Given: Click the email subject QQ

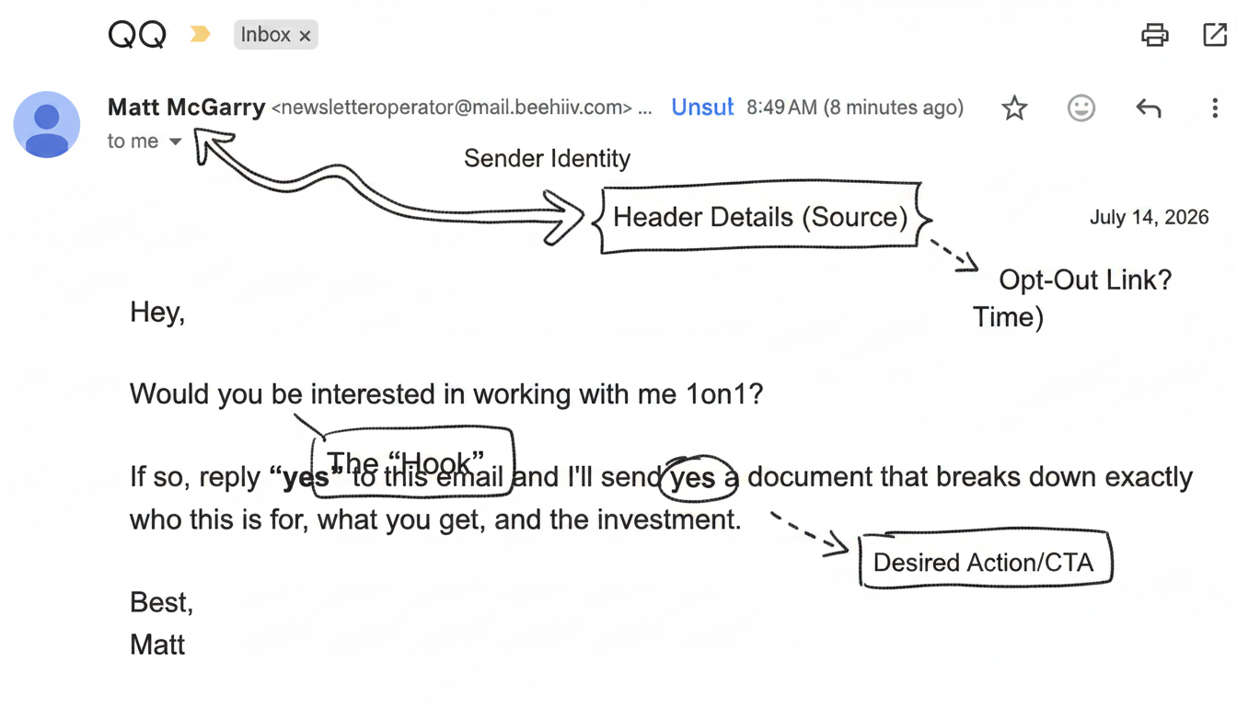Looking at the screenshot, I should coord(137,35).
